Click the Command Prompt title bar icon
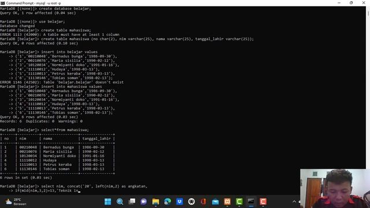 [x=2, y=3]
